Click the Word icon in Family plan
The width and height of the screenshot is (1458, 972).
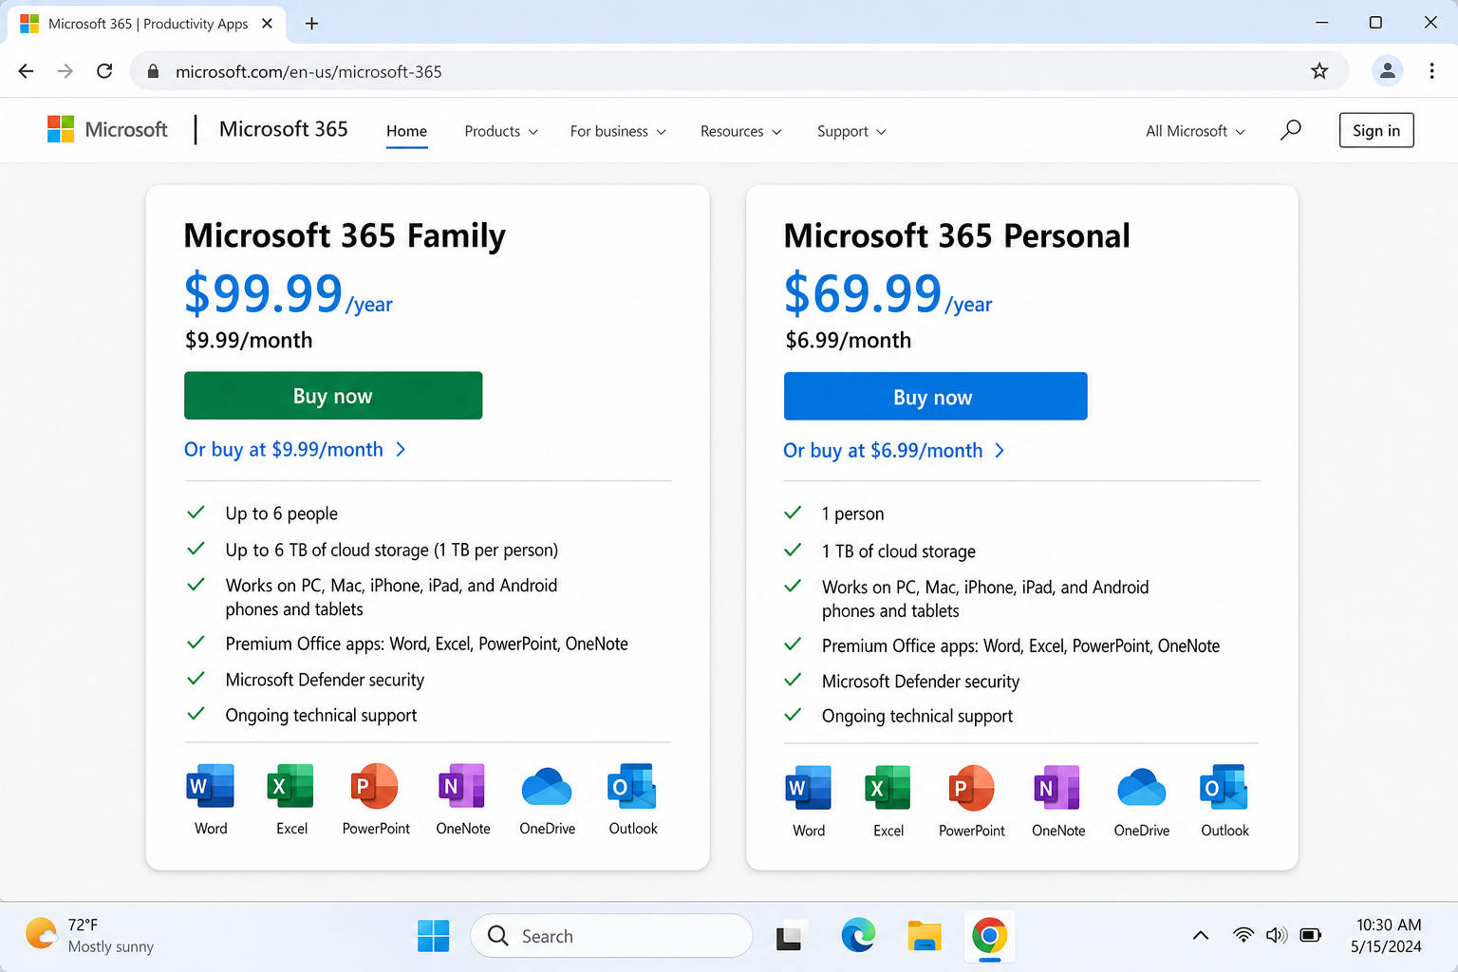pos(211,786)
